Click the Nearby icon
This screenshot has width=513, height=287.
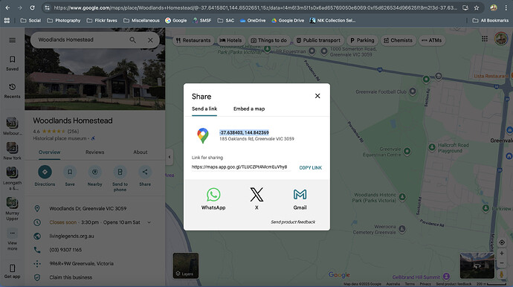point(95,172)
